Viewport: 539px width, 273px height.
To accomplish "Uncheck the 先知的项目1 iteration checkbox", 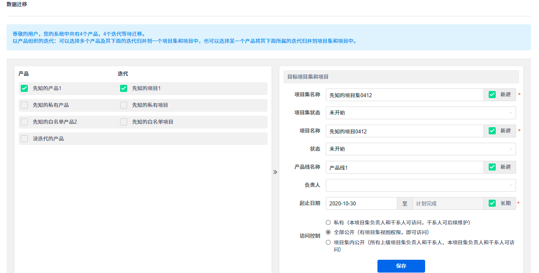I will point(124,88).
